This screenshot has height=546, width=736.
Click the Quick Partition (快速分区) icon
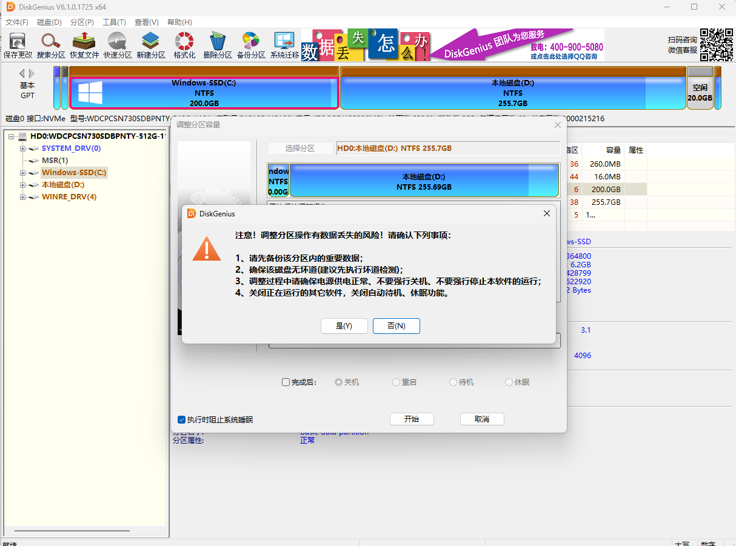click(x=118, y=45)
